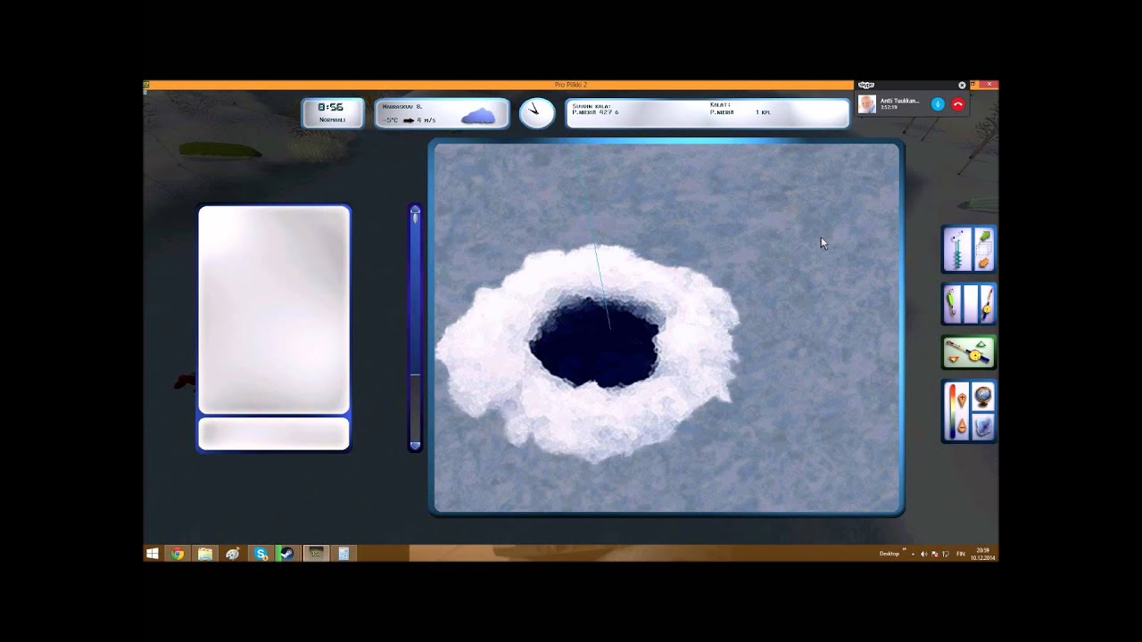Click the small blank panel below the catch panel
The image size is (1142, 642).
click(x=274, y=434)
